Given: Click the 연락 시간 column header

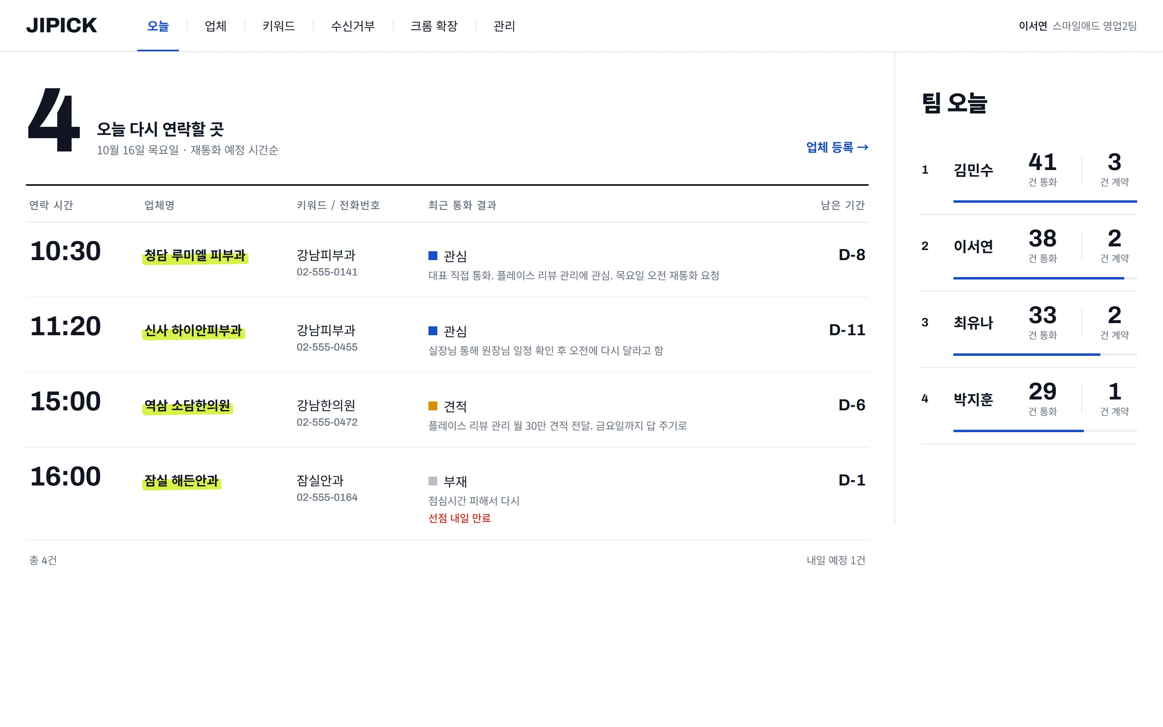Looking at the screenshot, I should (x=51, y=205).
